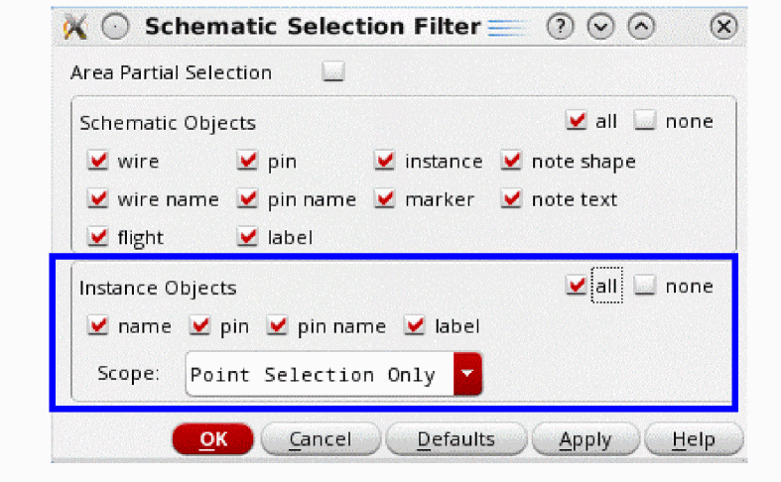
Task: Uncheck the note shape checkbox
Action: point(512,162)
